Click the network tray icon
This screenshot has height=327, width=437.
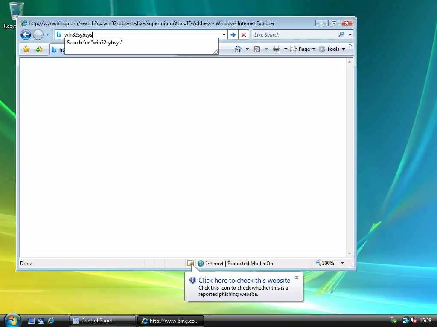[x=405, y=320]
